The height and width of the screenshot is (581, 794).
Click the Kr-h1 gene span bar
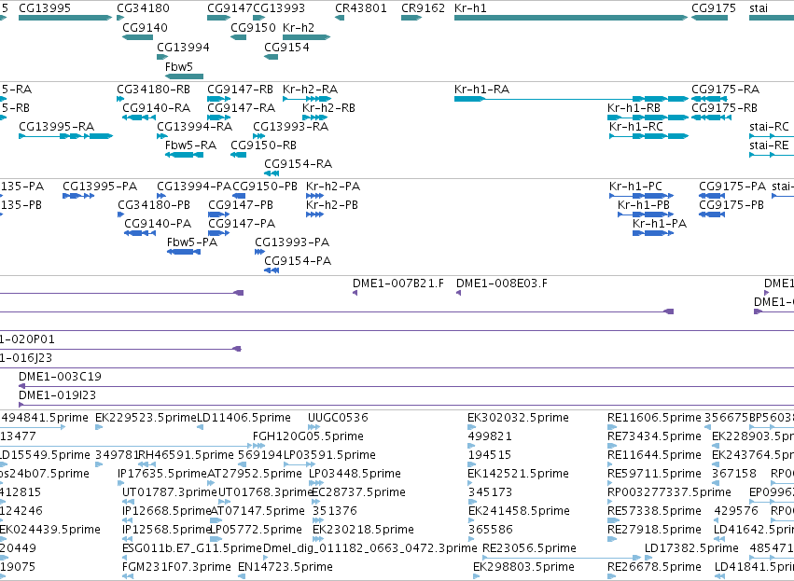coord(571,18)
